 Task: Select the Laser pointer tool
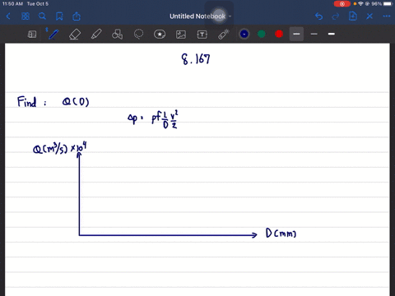pos(224,35)
